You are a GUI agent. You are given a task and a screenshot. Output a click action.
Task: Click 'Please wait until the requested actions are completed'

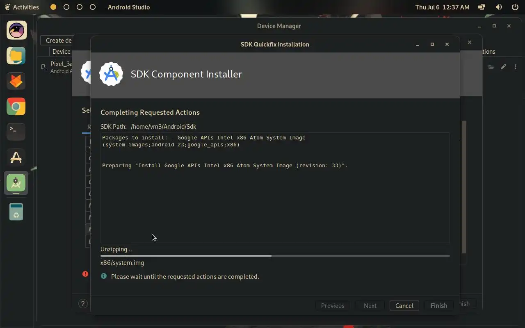185,277
